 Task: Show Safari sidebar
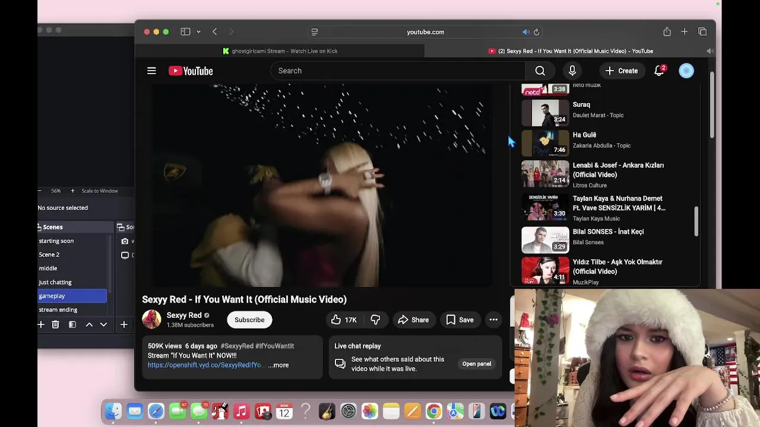pos(185,32)
